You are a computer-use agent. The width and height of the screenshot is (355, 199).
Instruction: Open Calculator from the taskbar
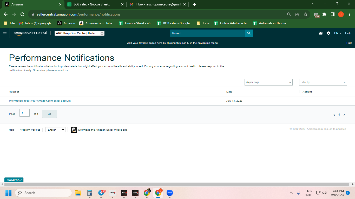pos(90,193)
